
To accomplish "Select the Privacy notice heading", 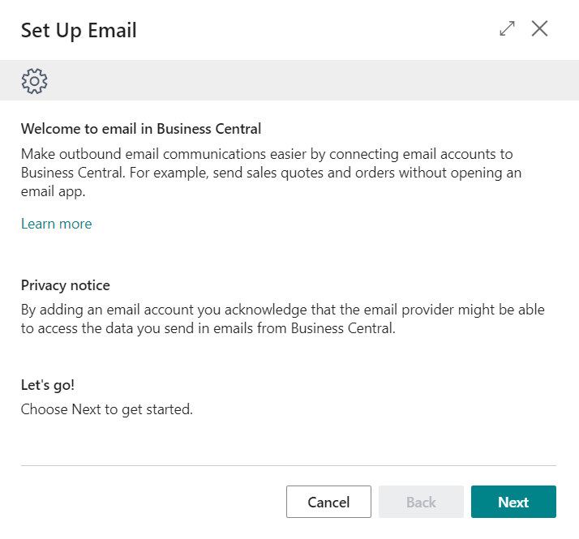I will point(65,285).
